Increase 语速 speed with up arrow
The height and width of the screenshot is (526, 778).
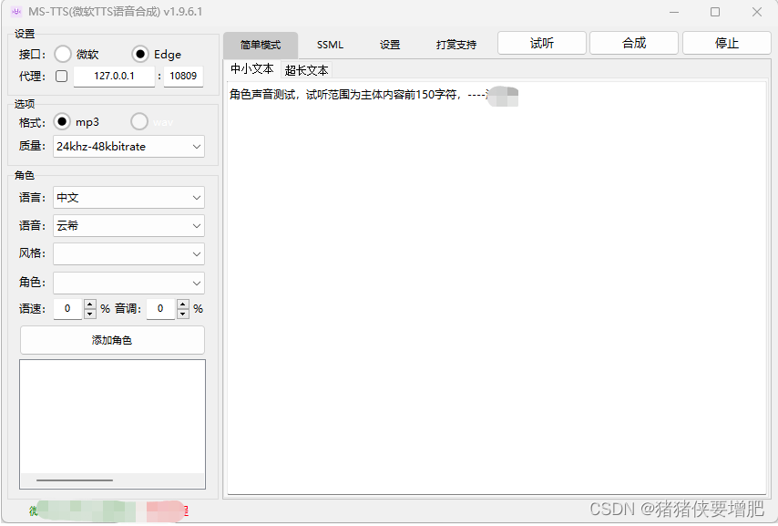(x=90, y=304)
